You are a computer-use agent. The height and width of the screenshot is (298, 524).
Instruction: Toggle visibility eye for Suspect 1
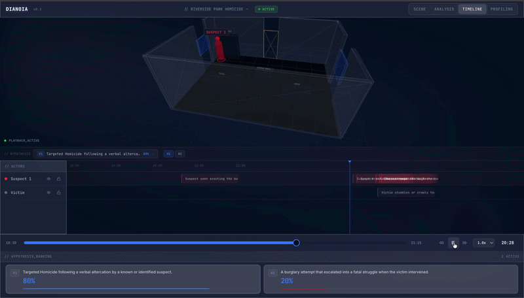point(48,179)
